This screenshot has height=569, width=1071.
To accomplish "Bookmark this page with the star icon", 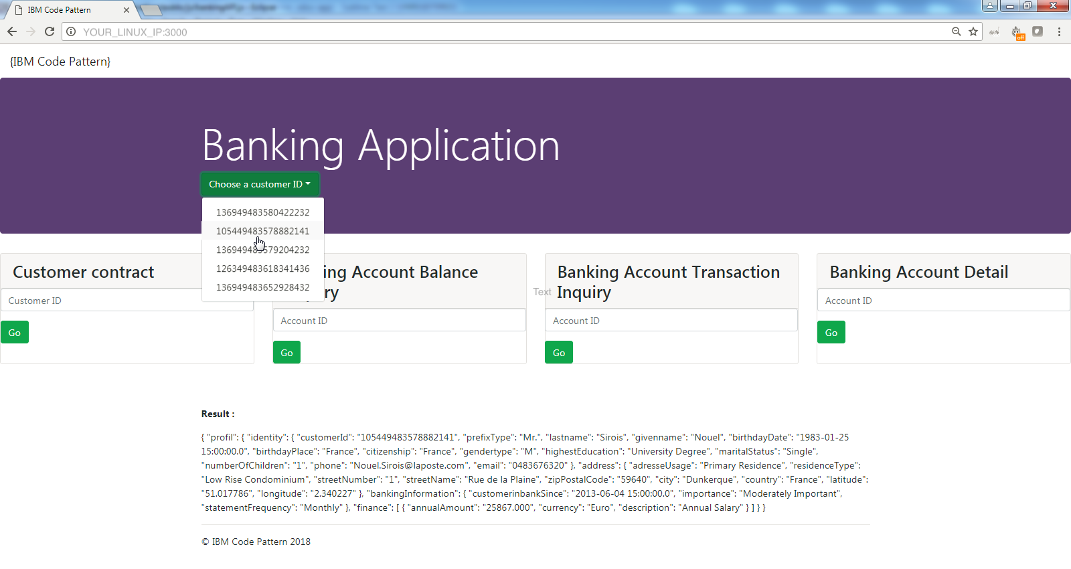I will [x=973, y=31].
